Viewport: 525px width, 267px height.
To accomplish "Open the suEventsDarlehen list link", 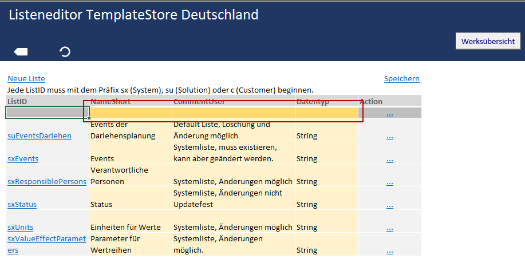I will [x=40, y=136].
